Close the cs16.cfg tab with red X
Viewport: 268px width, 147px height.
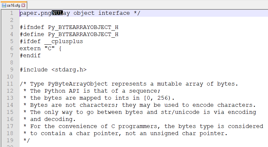pyautogui.click(x=23, y=5)
